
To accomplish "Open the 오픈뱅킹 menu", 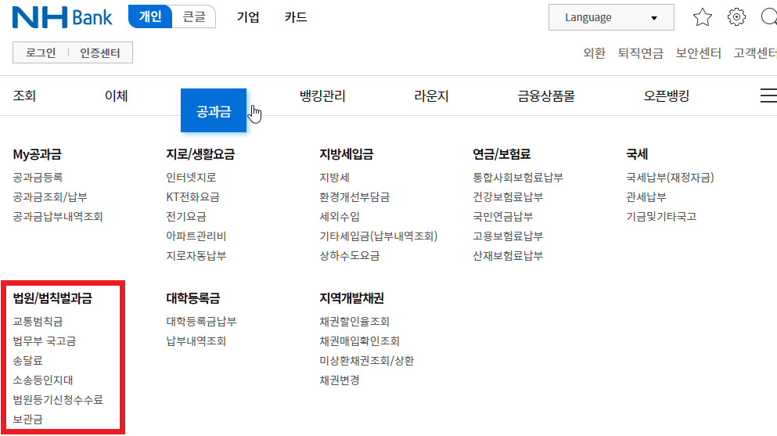I will coord(667,95).
